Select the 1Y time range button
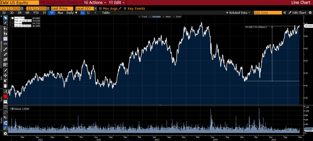The height and width of the screenshot is (141, 313). [x=44, y=13]
